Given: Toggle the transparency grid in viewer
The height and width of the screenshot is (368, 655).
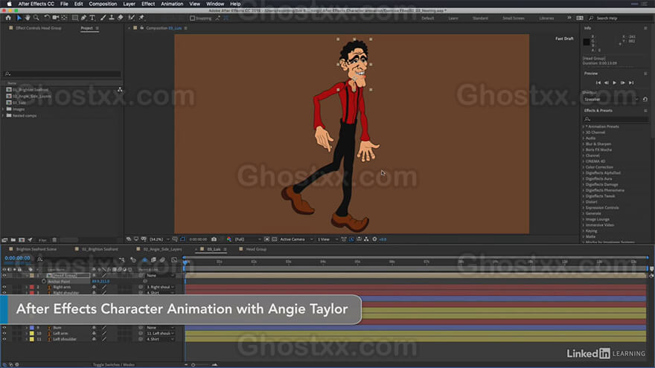Looking at the screenshot, I should [x=274, y=239].
